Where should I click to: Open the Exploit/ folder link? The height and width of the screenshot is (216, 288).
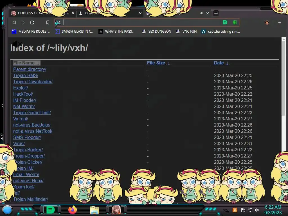[x=21, y=88]
